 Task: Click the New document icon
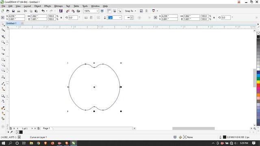2,11
